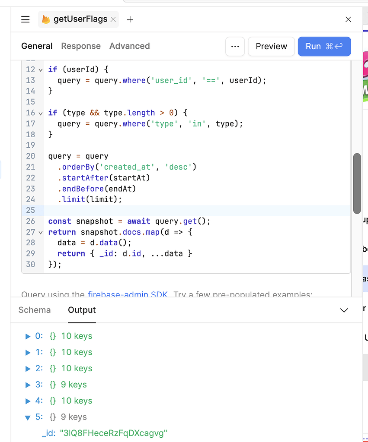Add a new query tab with plus icon
Screen dimensions: 368x442
tap(130, 19)
